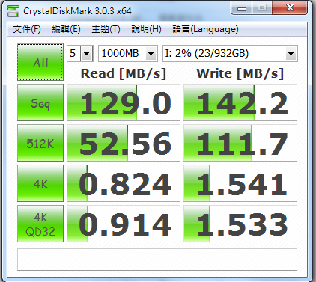Minimize the CrystalDiskMark window
This screenshot has height=282, width=316.
point(242,8)
